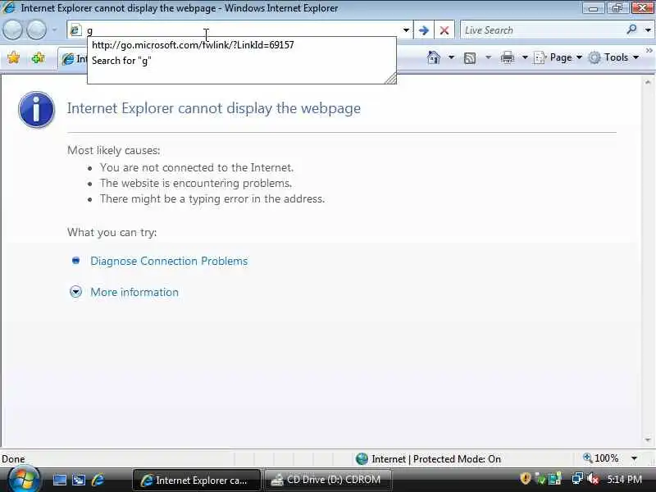Open the Favorites Center star icon
This screenshot has width=656, height=492.
click(x=13, y=57)
